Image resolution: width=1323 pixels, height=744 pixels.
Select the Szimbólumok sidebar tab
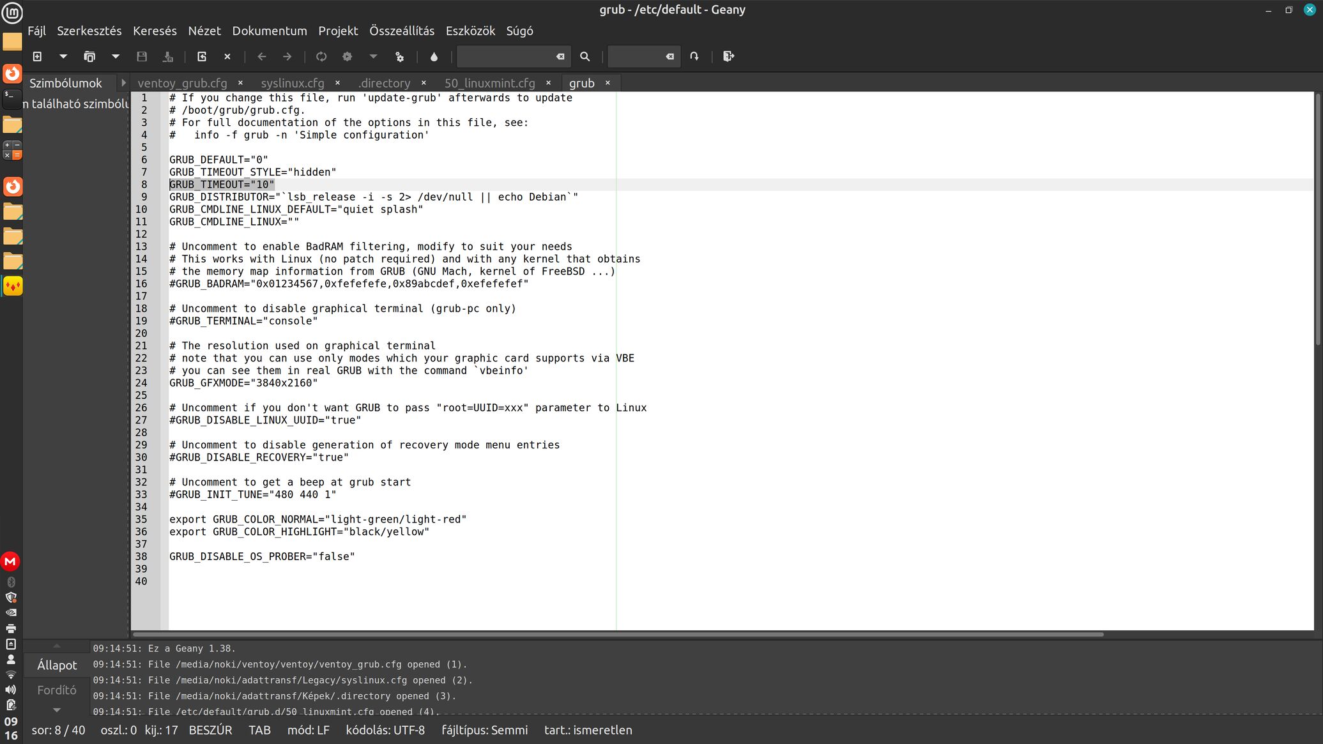(x=66, y=83)
